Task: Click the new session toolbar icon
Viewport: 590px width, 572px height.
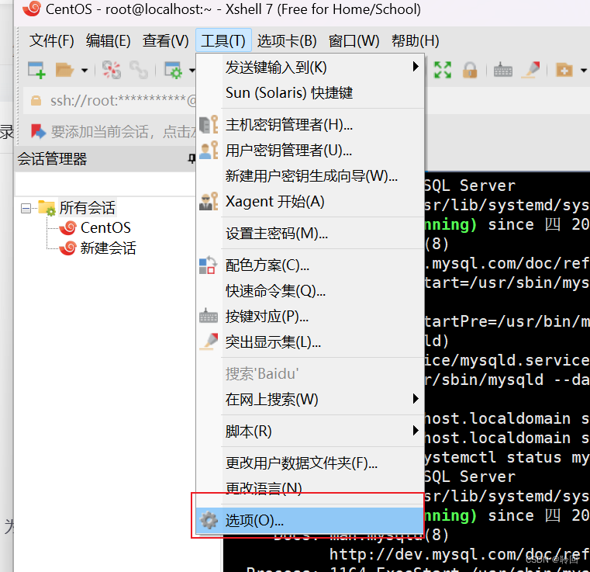Action: pyautogui.click(x=36, y=70)
